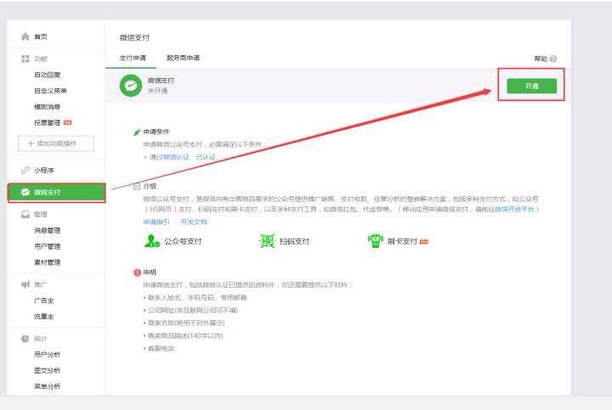Click the 已认证 status text
The width and height of the screenshot is (612, 410).
click(x=206, y=157)
